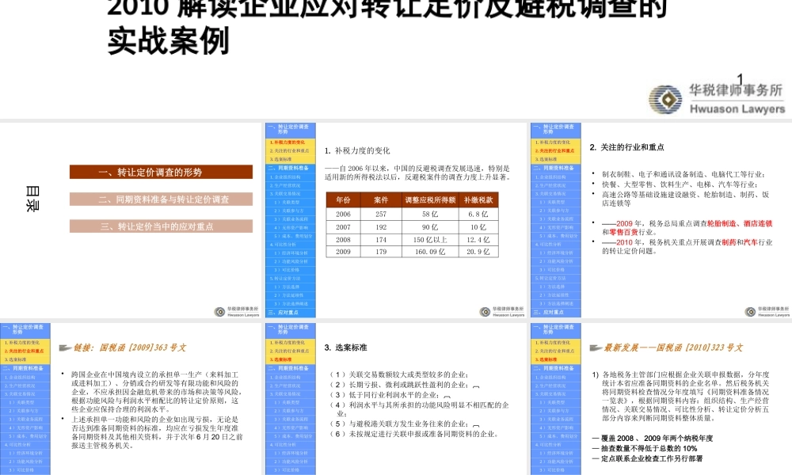The height and width of the screenshot is (475, 792).
Task: Click the '调整应税所得额' table header
Action: point(430,199)
